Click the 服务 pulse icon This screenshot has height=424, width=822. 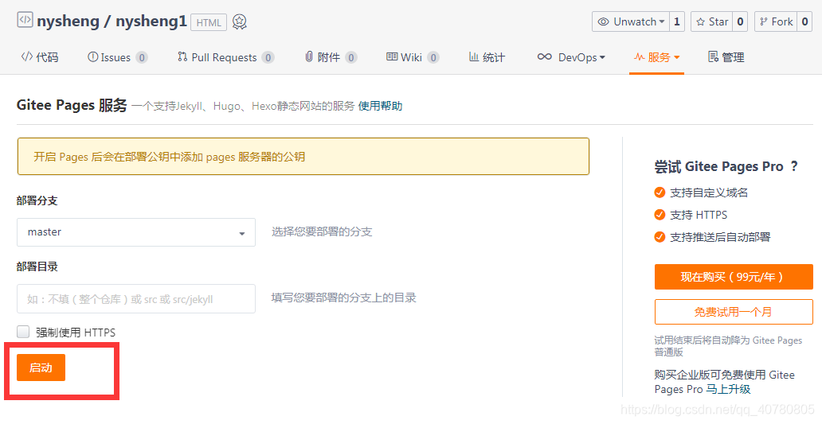tap(639, 56)
